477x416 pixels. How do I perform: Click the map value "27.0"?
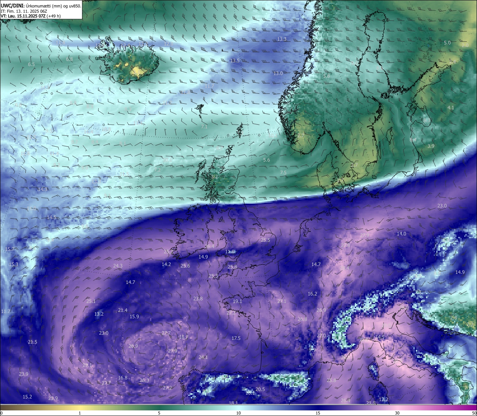click(x=321, y=336)
